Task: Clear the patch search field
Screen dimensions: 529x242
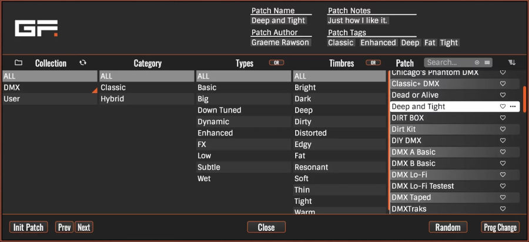Action: (x=477, y=63)
